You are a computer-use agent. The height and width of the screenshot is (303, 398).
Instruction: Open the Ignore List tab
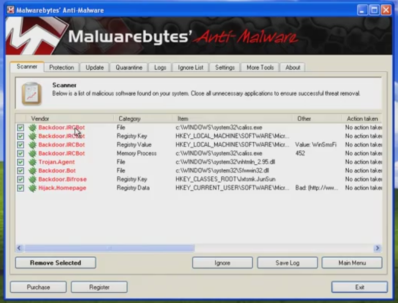coord(190,67)
